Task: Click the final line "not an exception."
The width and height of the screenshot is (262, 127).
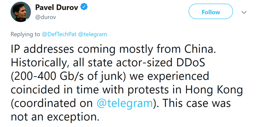Action: pyautogui.click(x=55, y=116)
